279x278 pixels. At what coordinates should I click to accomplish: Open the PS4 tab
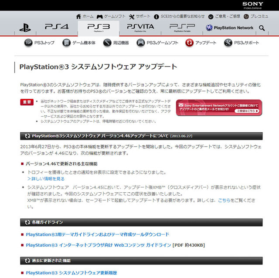click(57, 28)
